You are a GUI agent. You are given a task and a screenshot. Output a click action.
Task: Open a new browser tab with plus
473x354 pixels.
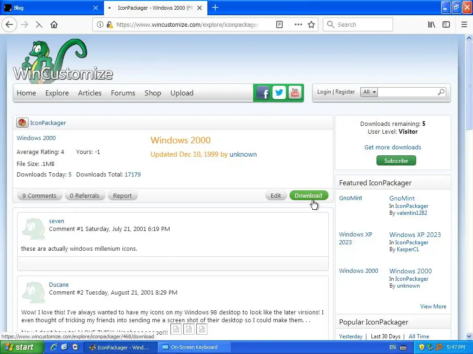pos(215,7)
